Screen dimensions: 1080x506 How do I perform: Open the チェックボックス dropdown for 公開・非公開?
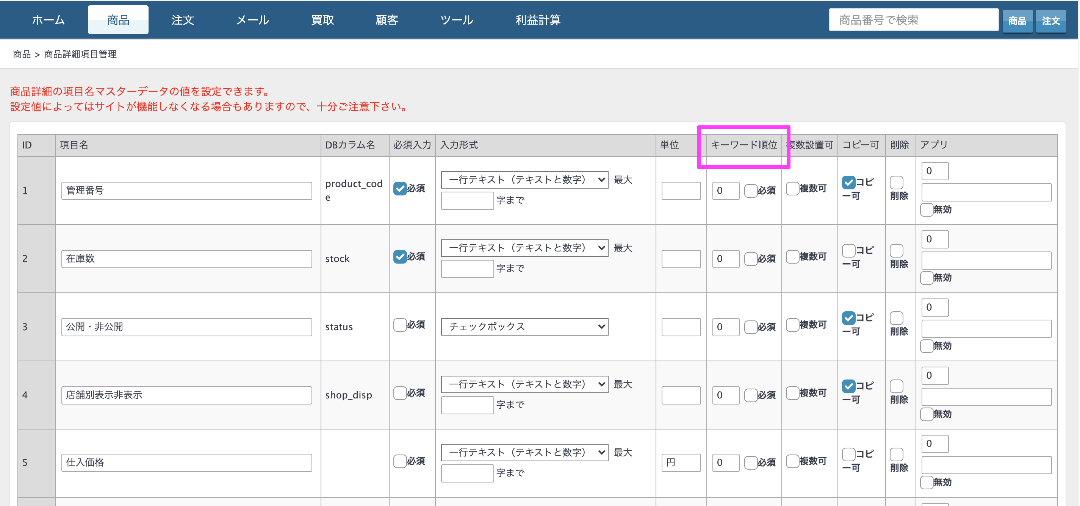[524, 327]
